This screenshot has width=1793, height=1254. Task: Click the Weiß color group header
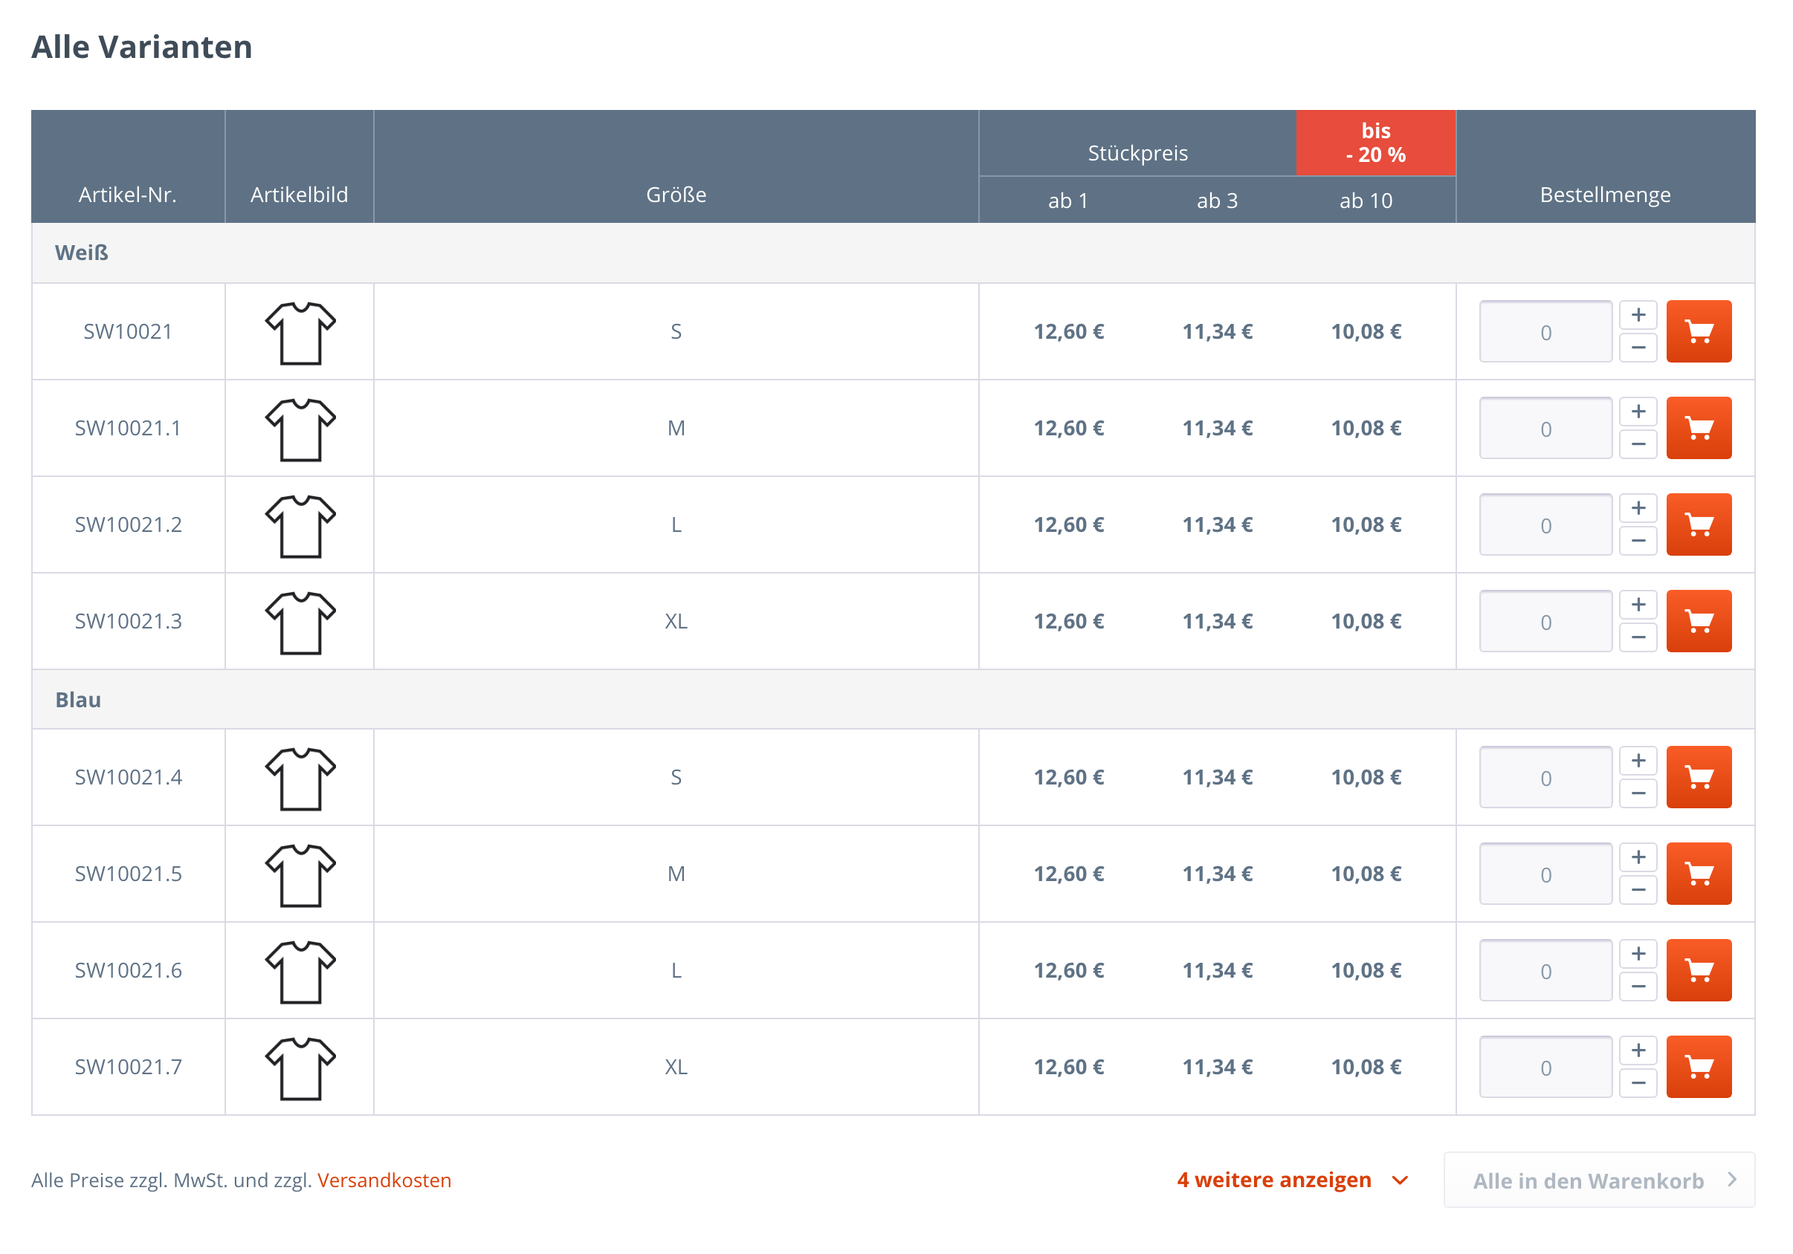pos(893,253)
